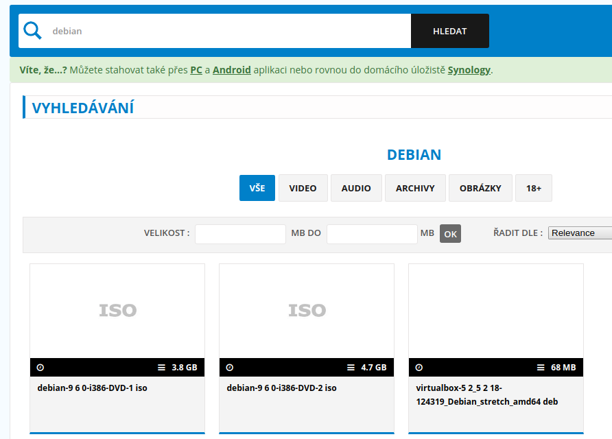
Task: Focus the search field containing debian
Action: tap(215, 32)
